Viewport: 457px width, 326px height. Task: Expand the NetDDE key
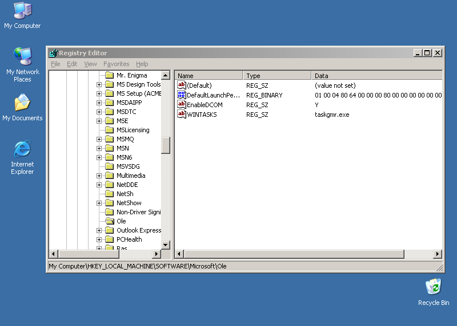(99, 185)
